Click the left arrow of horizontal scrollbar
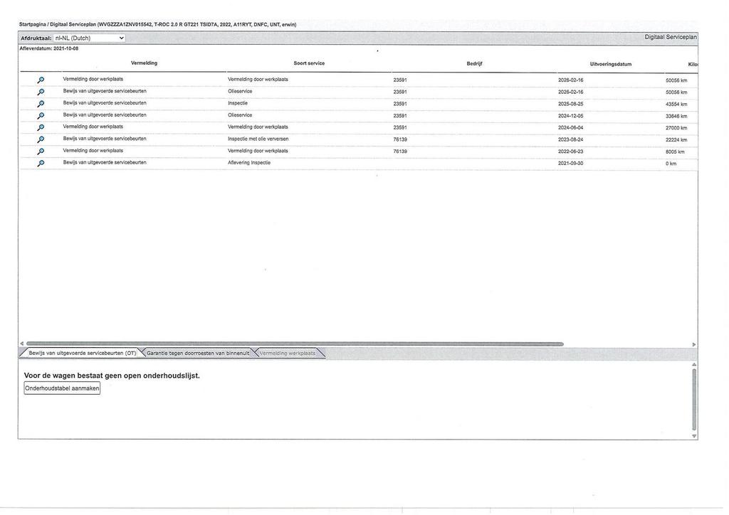 21,344
